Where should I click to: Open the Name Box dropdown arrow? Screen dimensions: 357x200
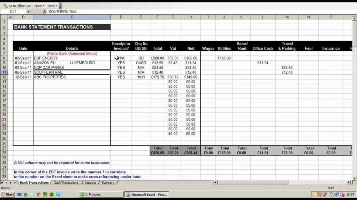29,11
